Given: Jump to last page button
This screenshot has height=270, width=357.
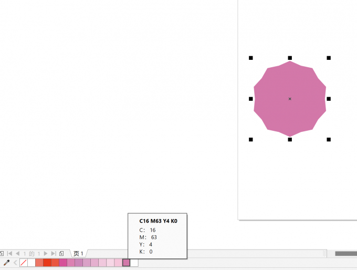Looking at the screenshot, I should [x=54, y=253].
